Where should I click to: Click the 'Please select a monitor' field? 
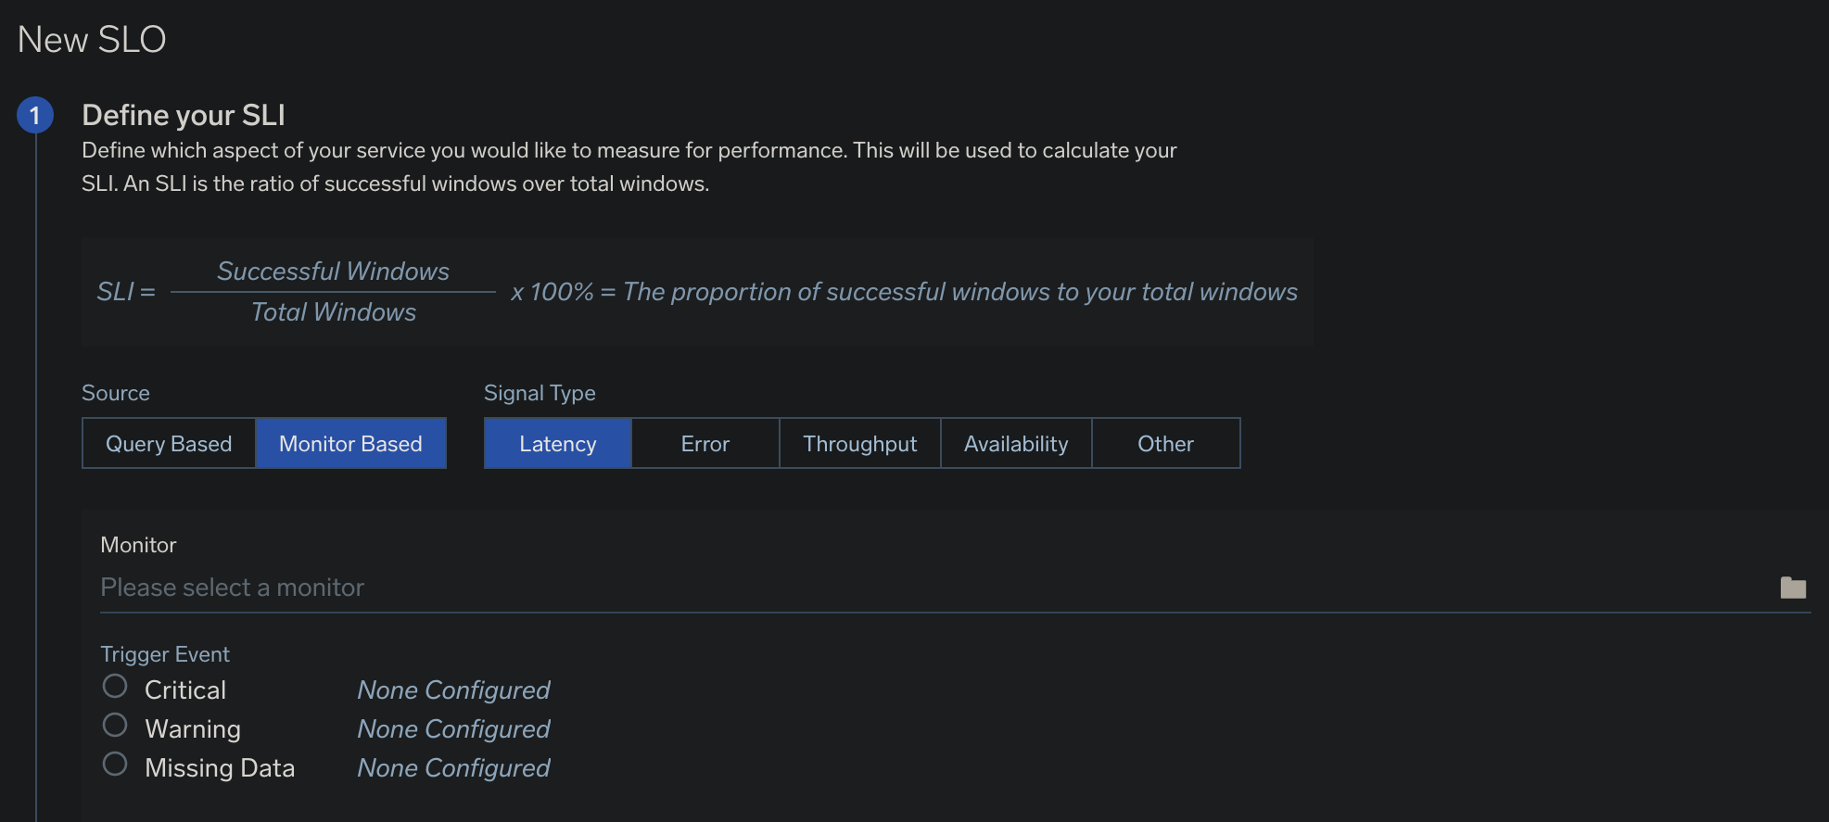click(x=927, y=588)
